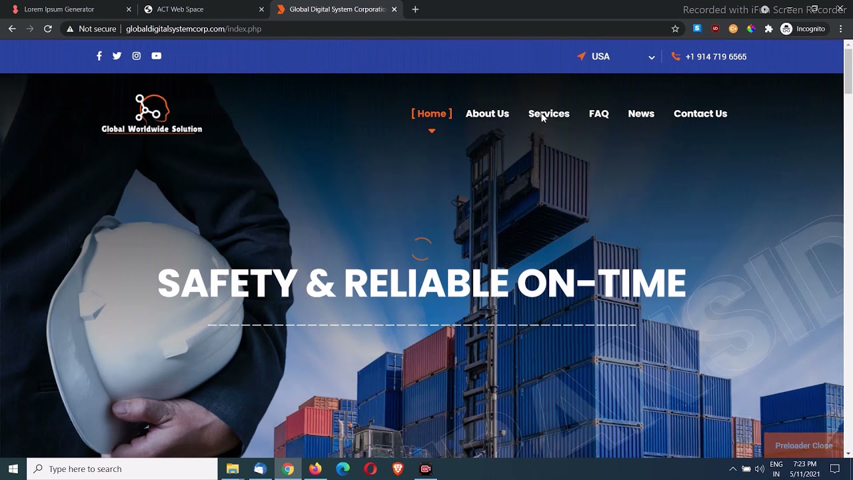Click the address bar URL
The image size is (853, 480).
tap(194, 29)
